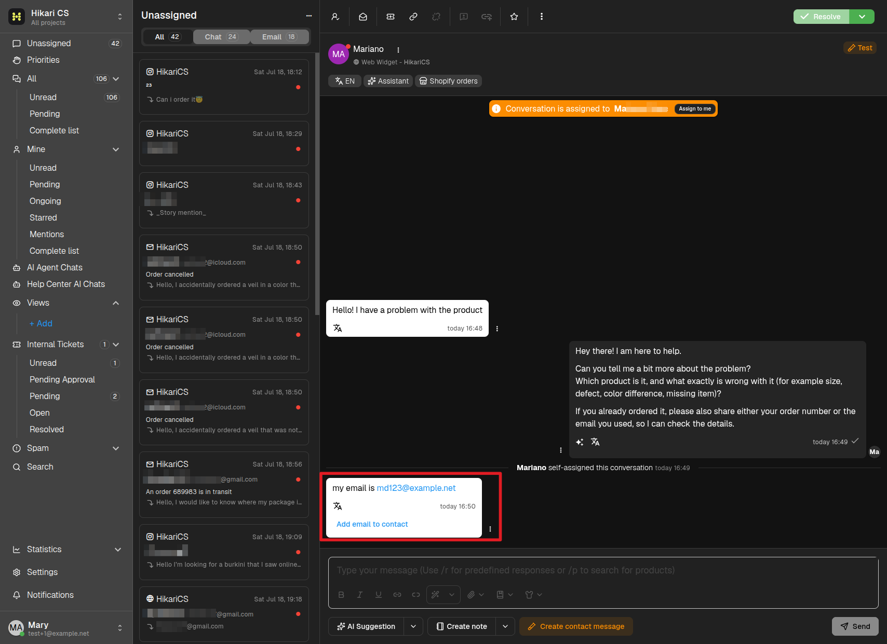Click the shirt product icon in editor toolbar
The width and height of the screenshot is (887, 644).
529,595
